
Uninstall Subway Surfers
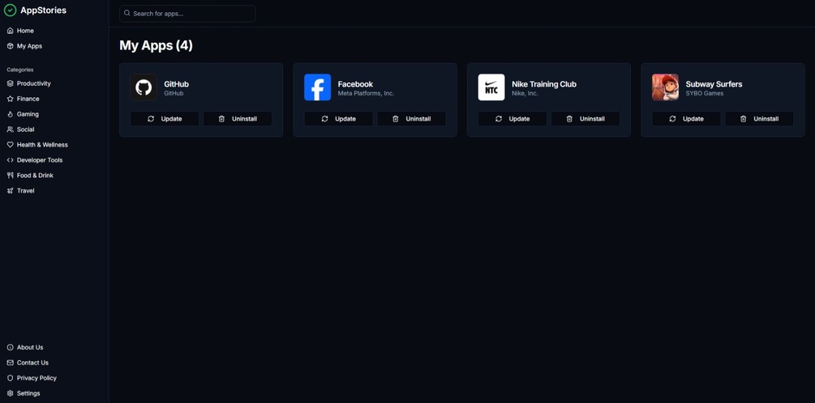point(759,119)
